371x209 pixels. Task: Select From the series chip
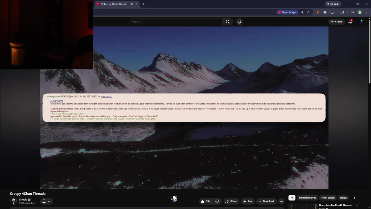click(307, 198)
